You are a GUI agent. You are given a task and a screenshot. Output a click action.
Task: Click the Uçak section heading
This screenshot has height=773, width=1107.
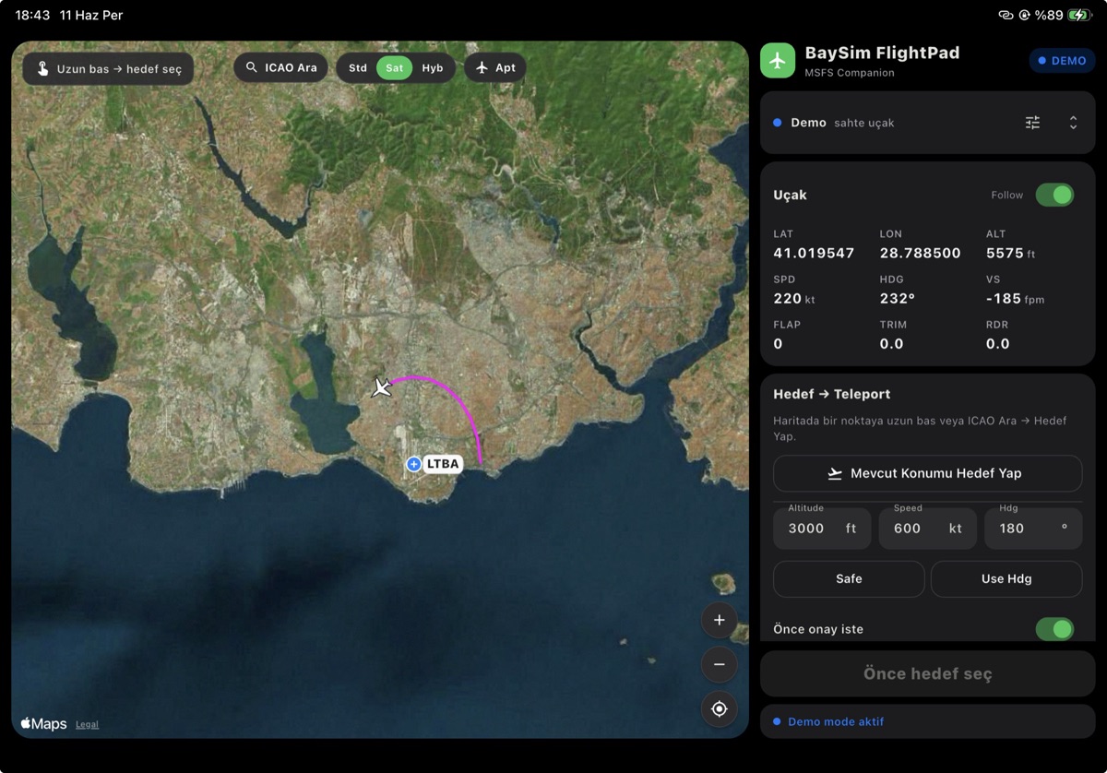790,196
